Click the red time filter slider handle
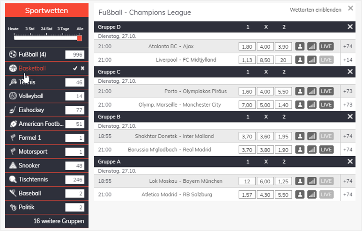362x231 pixels. pos(80,38)
